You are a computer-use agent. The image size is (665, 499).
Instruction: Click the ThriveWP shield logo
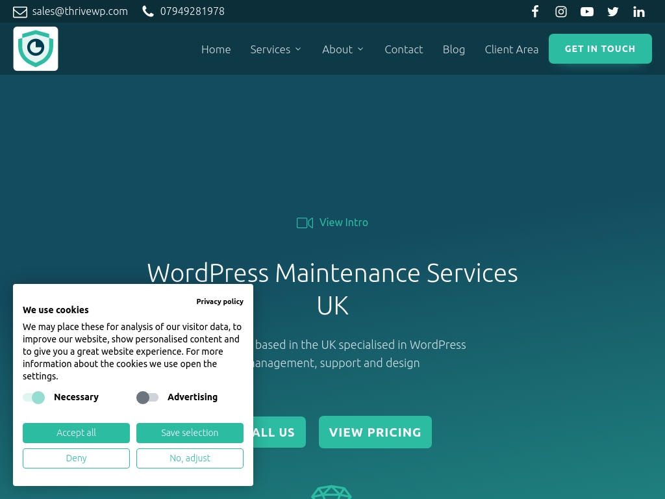pos(36,49)
